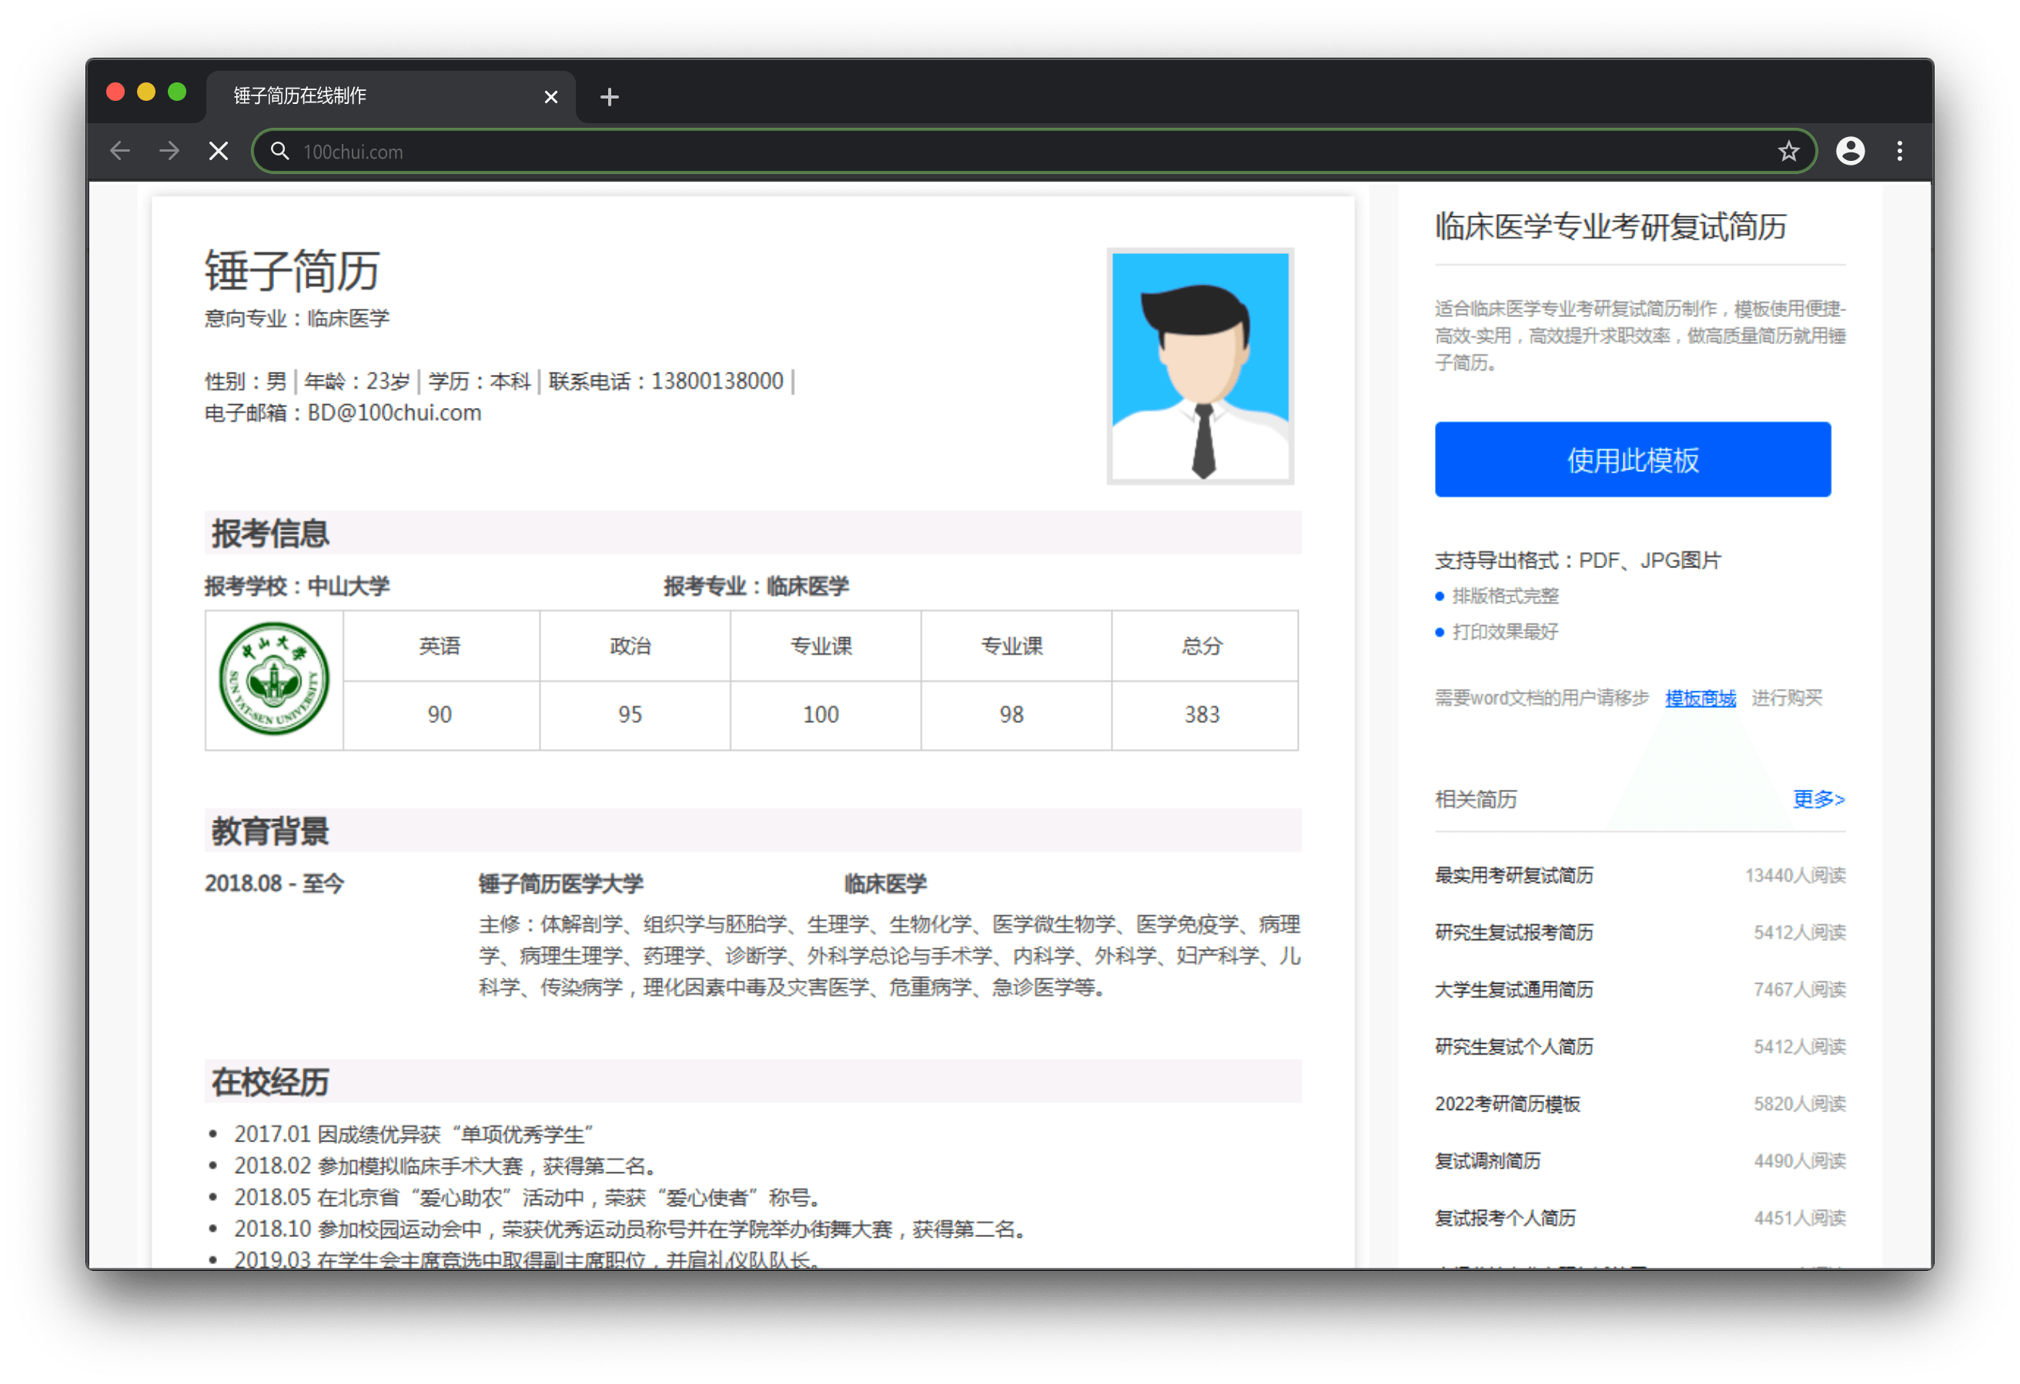This screenshot has width=2020, height=1384.
Task: Click the 意向专业：临床医学 line
Action: [296, 318]
